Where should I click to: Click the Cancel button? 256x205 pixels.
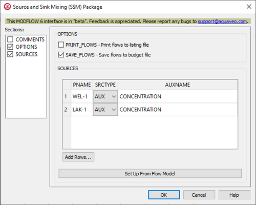click(199, 195)
